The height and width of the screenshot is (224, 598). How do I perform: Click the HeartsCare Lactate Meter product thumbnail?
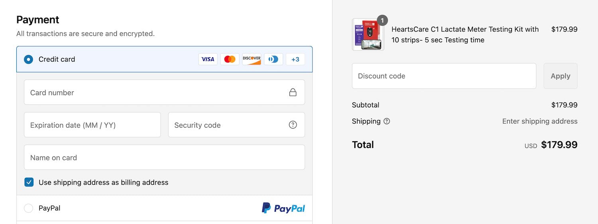pos(368,35)
